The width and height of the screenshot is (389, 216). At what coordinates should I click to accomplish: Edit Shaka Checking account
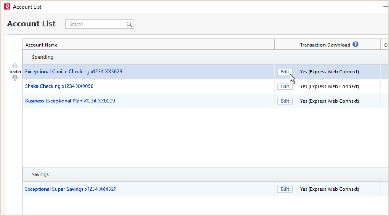pos(285,86)
